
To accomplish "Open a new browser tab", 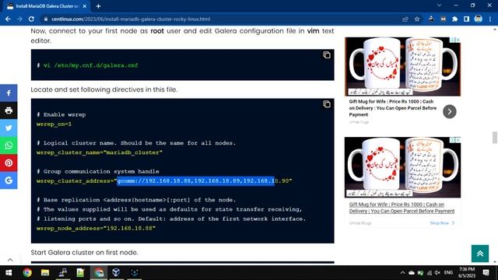I will click(x=99, y=6).
